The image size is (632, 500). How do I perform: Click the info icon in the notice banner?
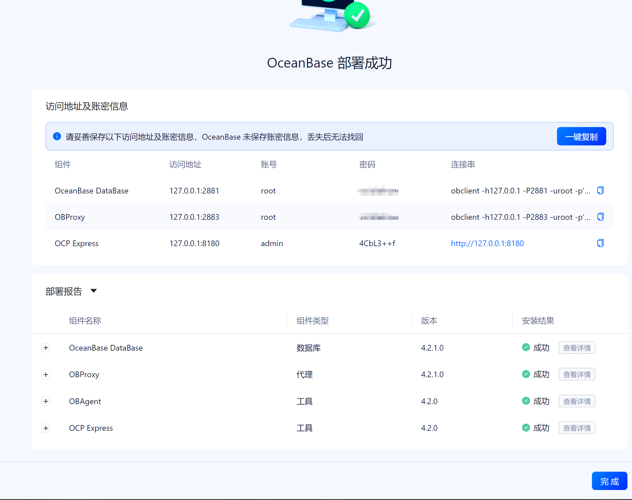(57, 137)
